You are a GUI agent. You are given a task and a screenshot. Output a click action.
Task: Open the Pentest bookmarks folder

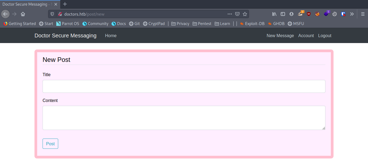202,24
